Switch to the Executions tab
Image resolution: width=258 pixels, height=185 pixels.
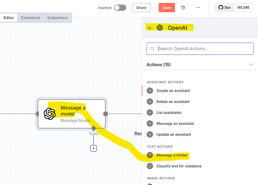tap(31, 18)
